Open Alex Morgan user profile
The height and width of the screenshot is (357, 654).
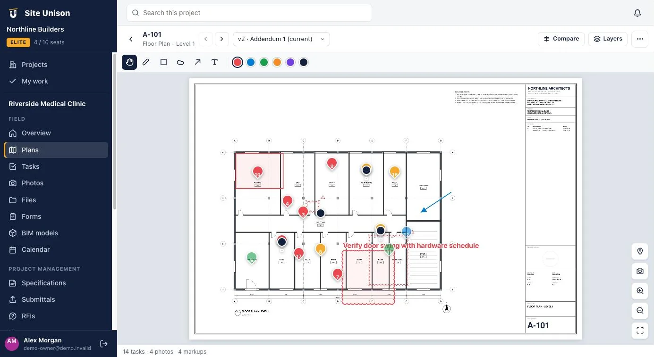47,344
